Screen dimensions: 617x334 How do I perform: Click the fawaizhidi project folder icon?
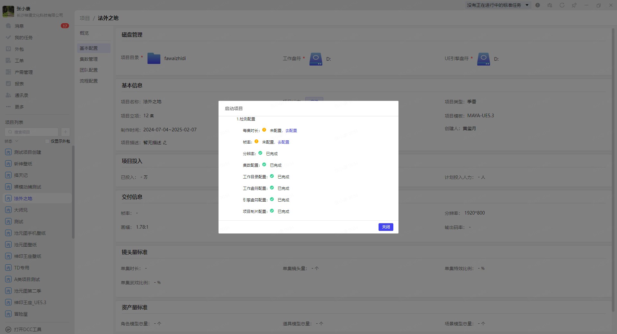[x=154, y=58]
